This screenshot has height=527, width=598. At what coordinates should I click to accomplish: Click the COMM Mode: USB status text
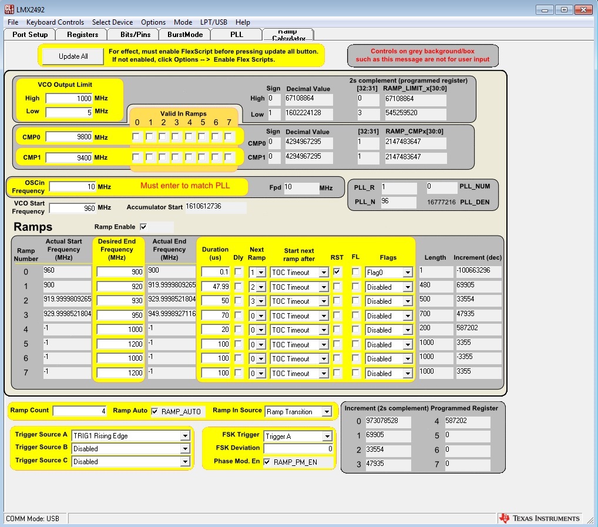pyautogui.click(x=32, y=519)
